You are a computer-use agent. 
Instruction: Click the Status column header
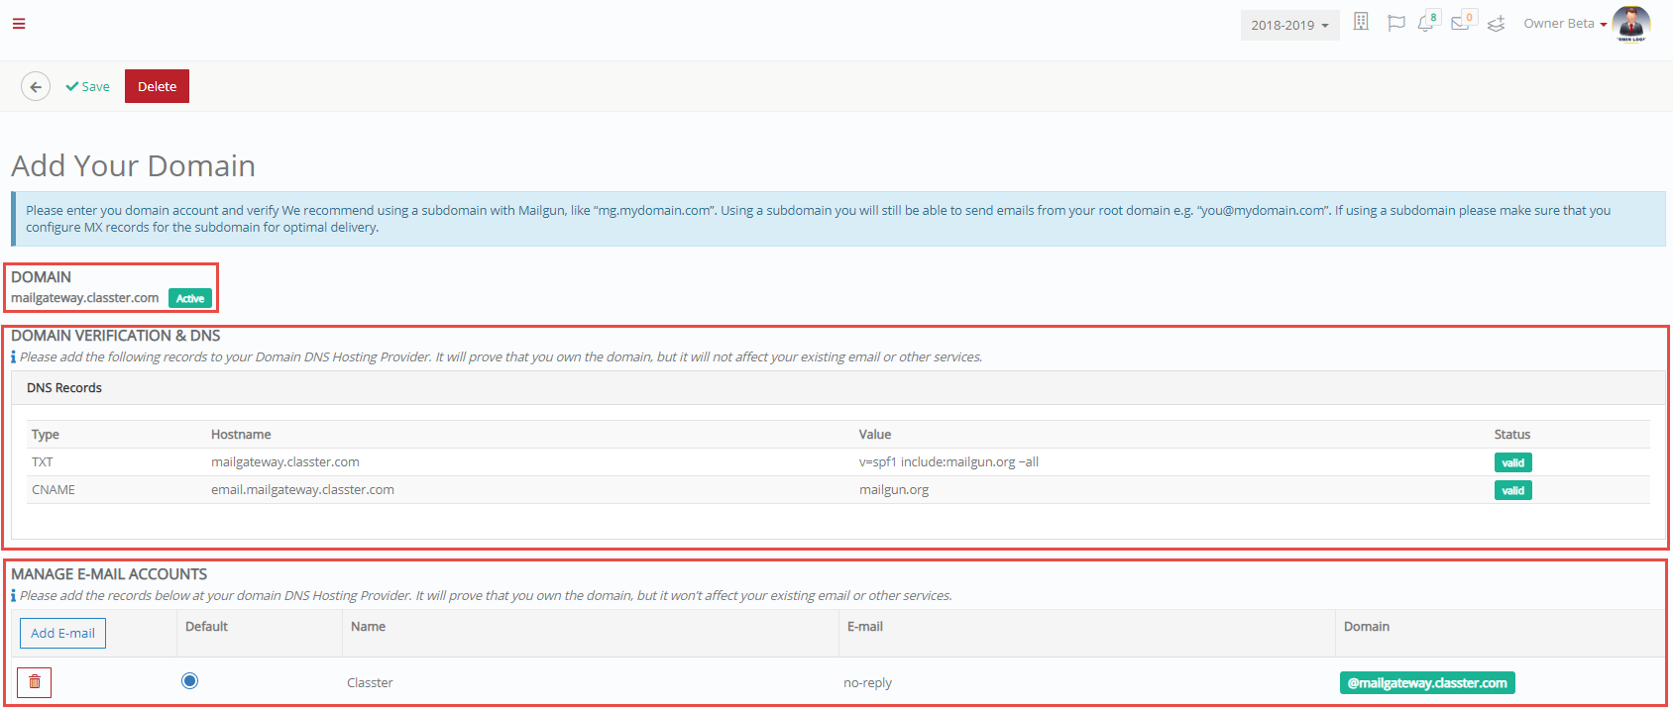click(x=1512, y=435)
